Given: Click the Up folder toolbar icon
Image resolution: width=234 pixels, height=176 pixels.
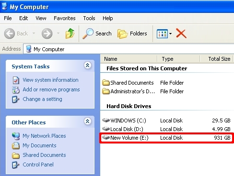Looking at the screenshot, I should (70, 33).
